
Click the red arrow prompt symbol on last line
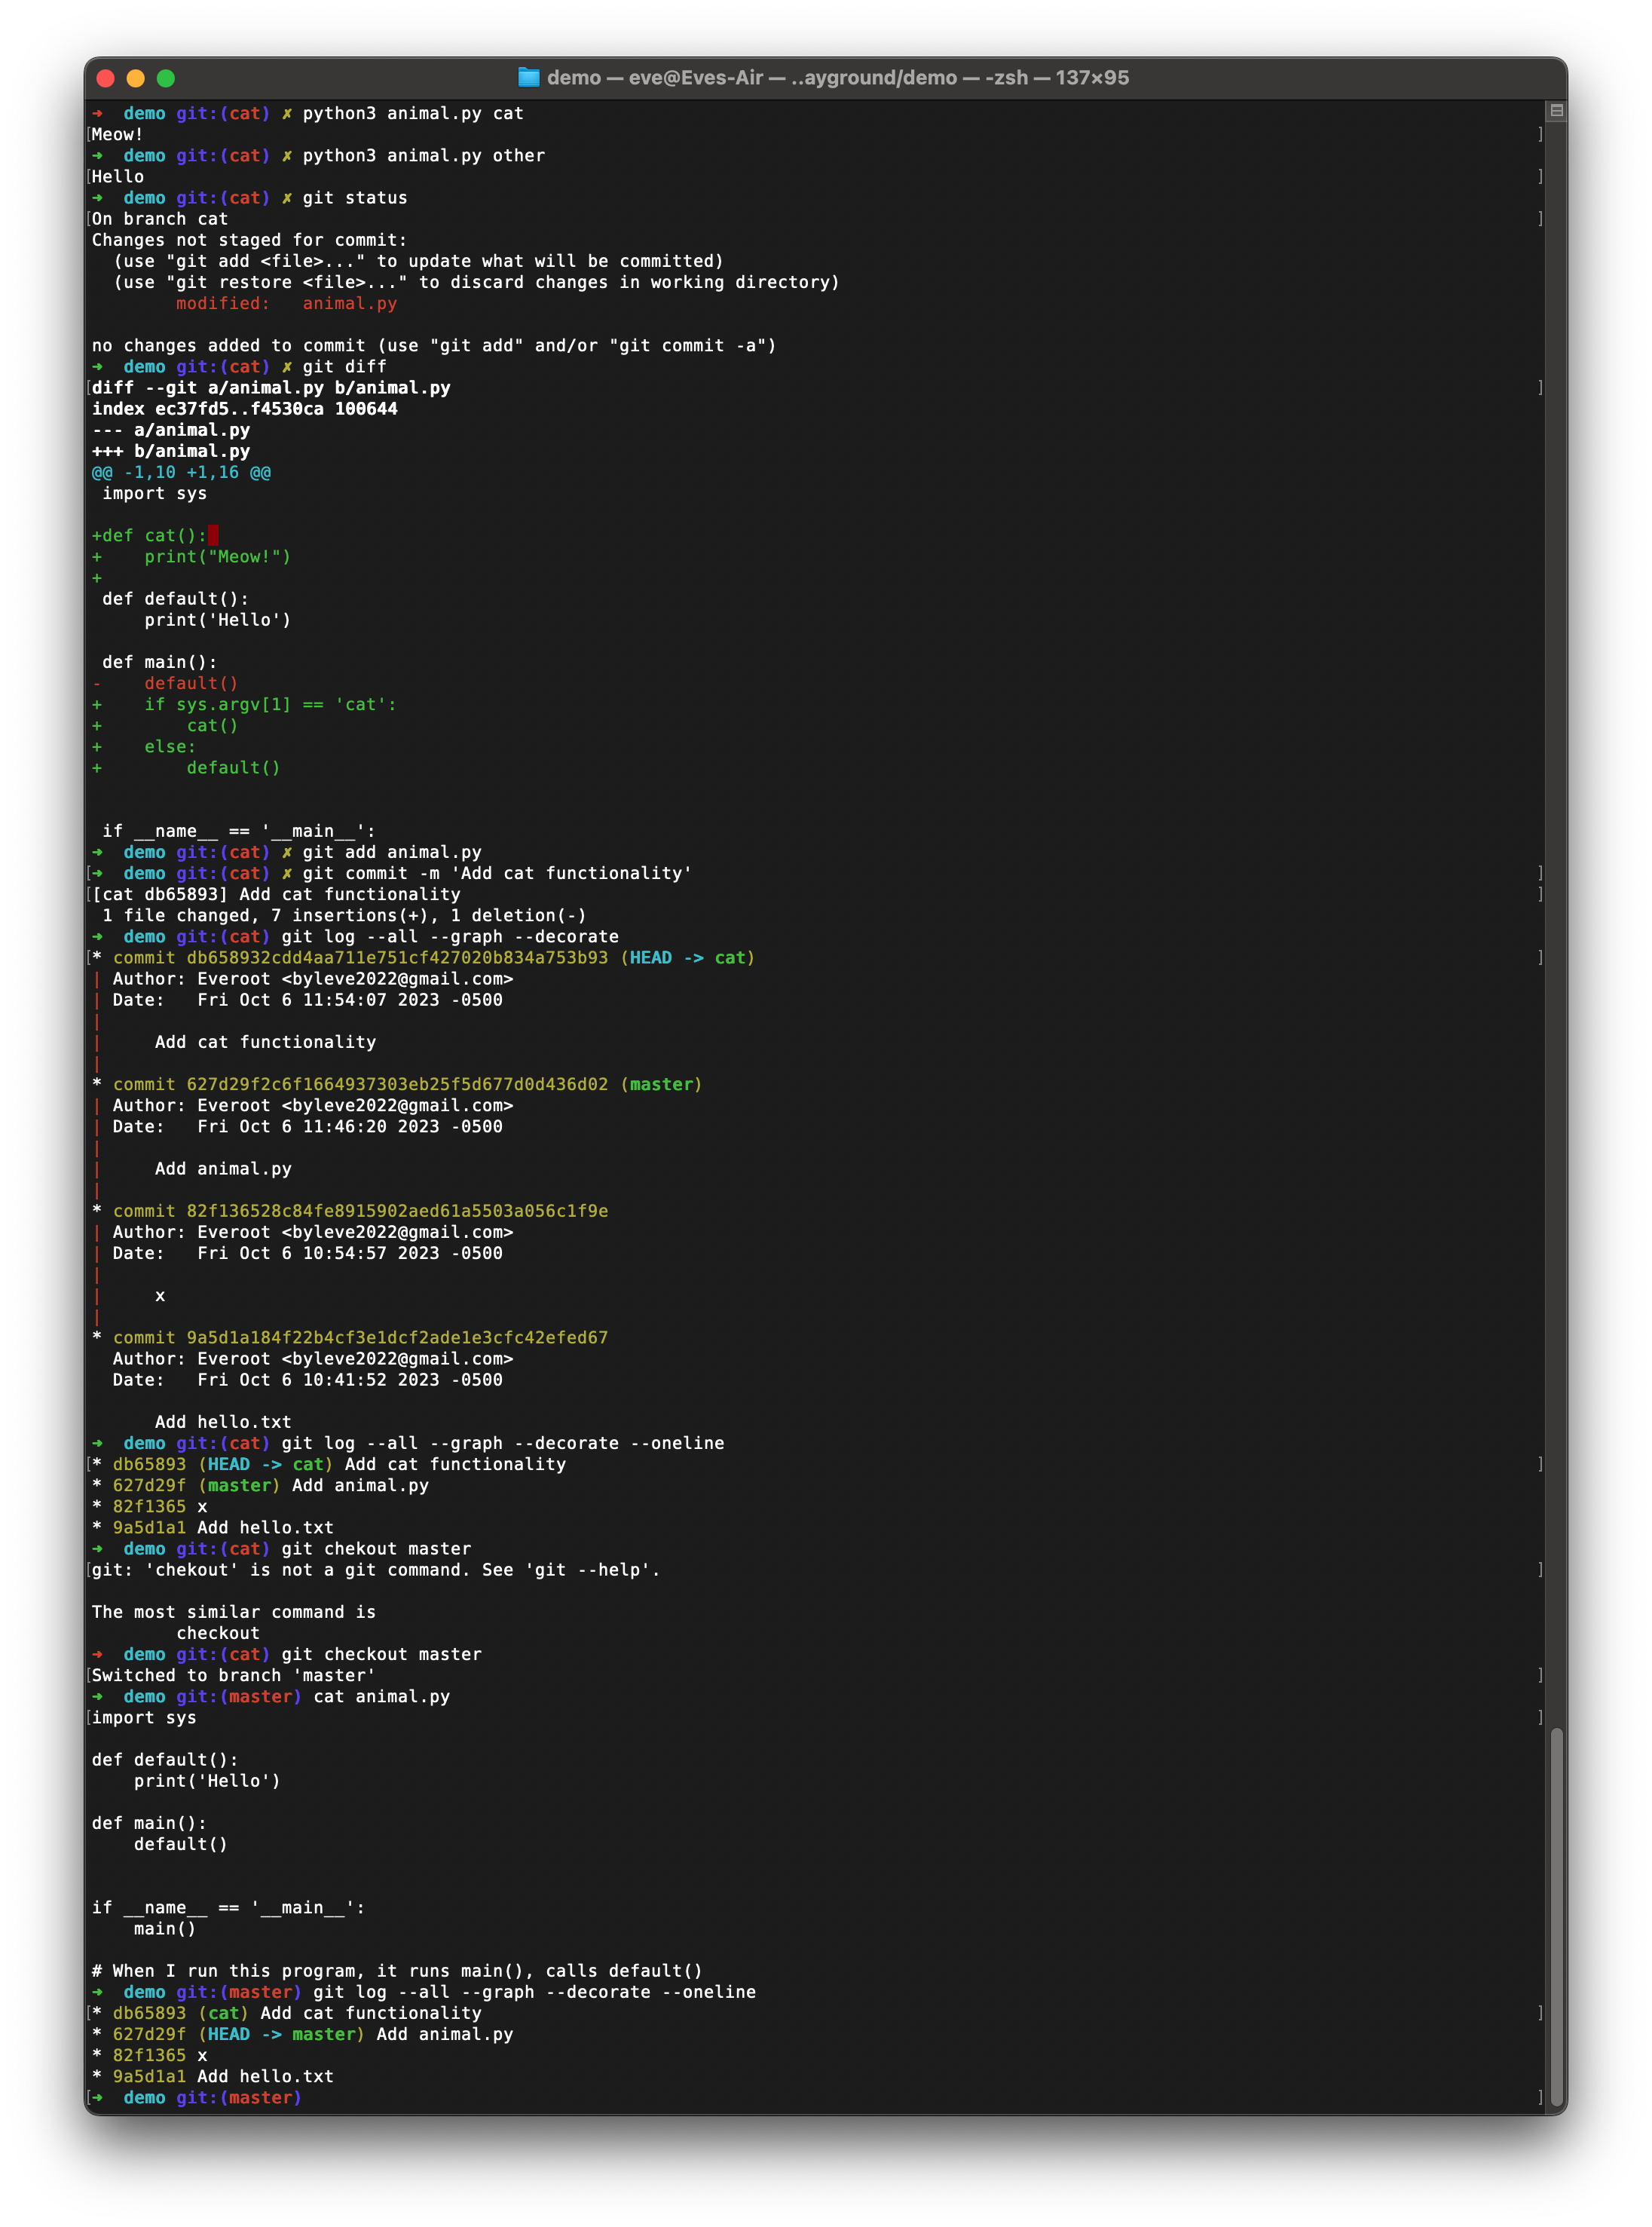98,2098
